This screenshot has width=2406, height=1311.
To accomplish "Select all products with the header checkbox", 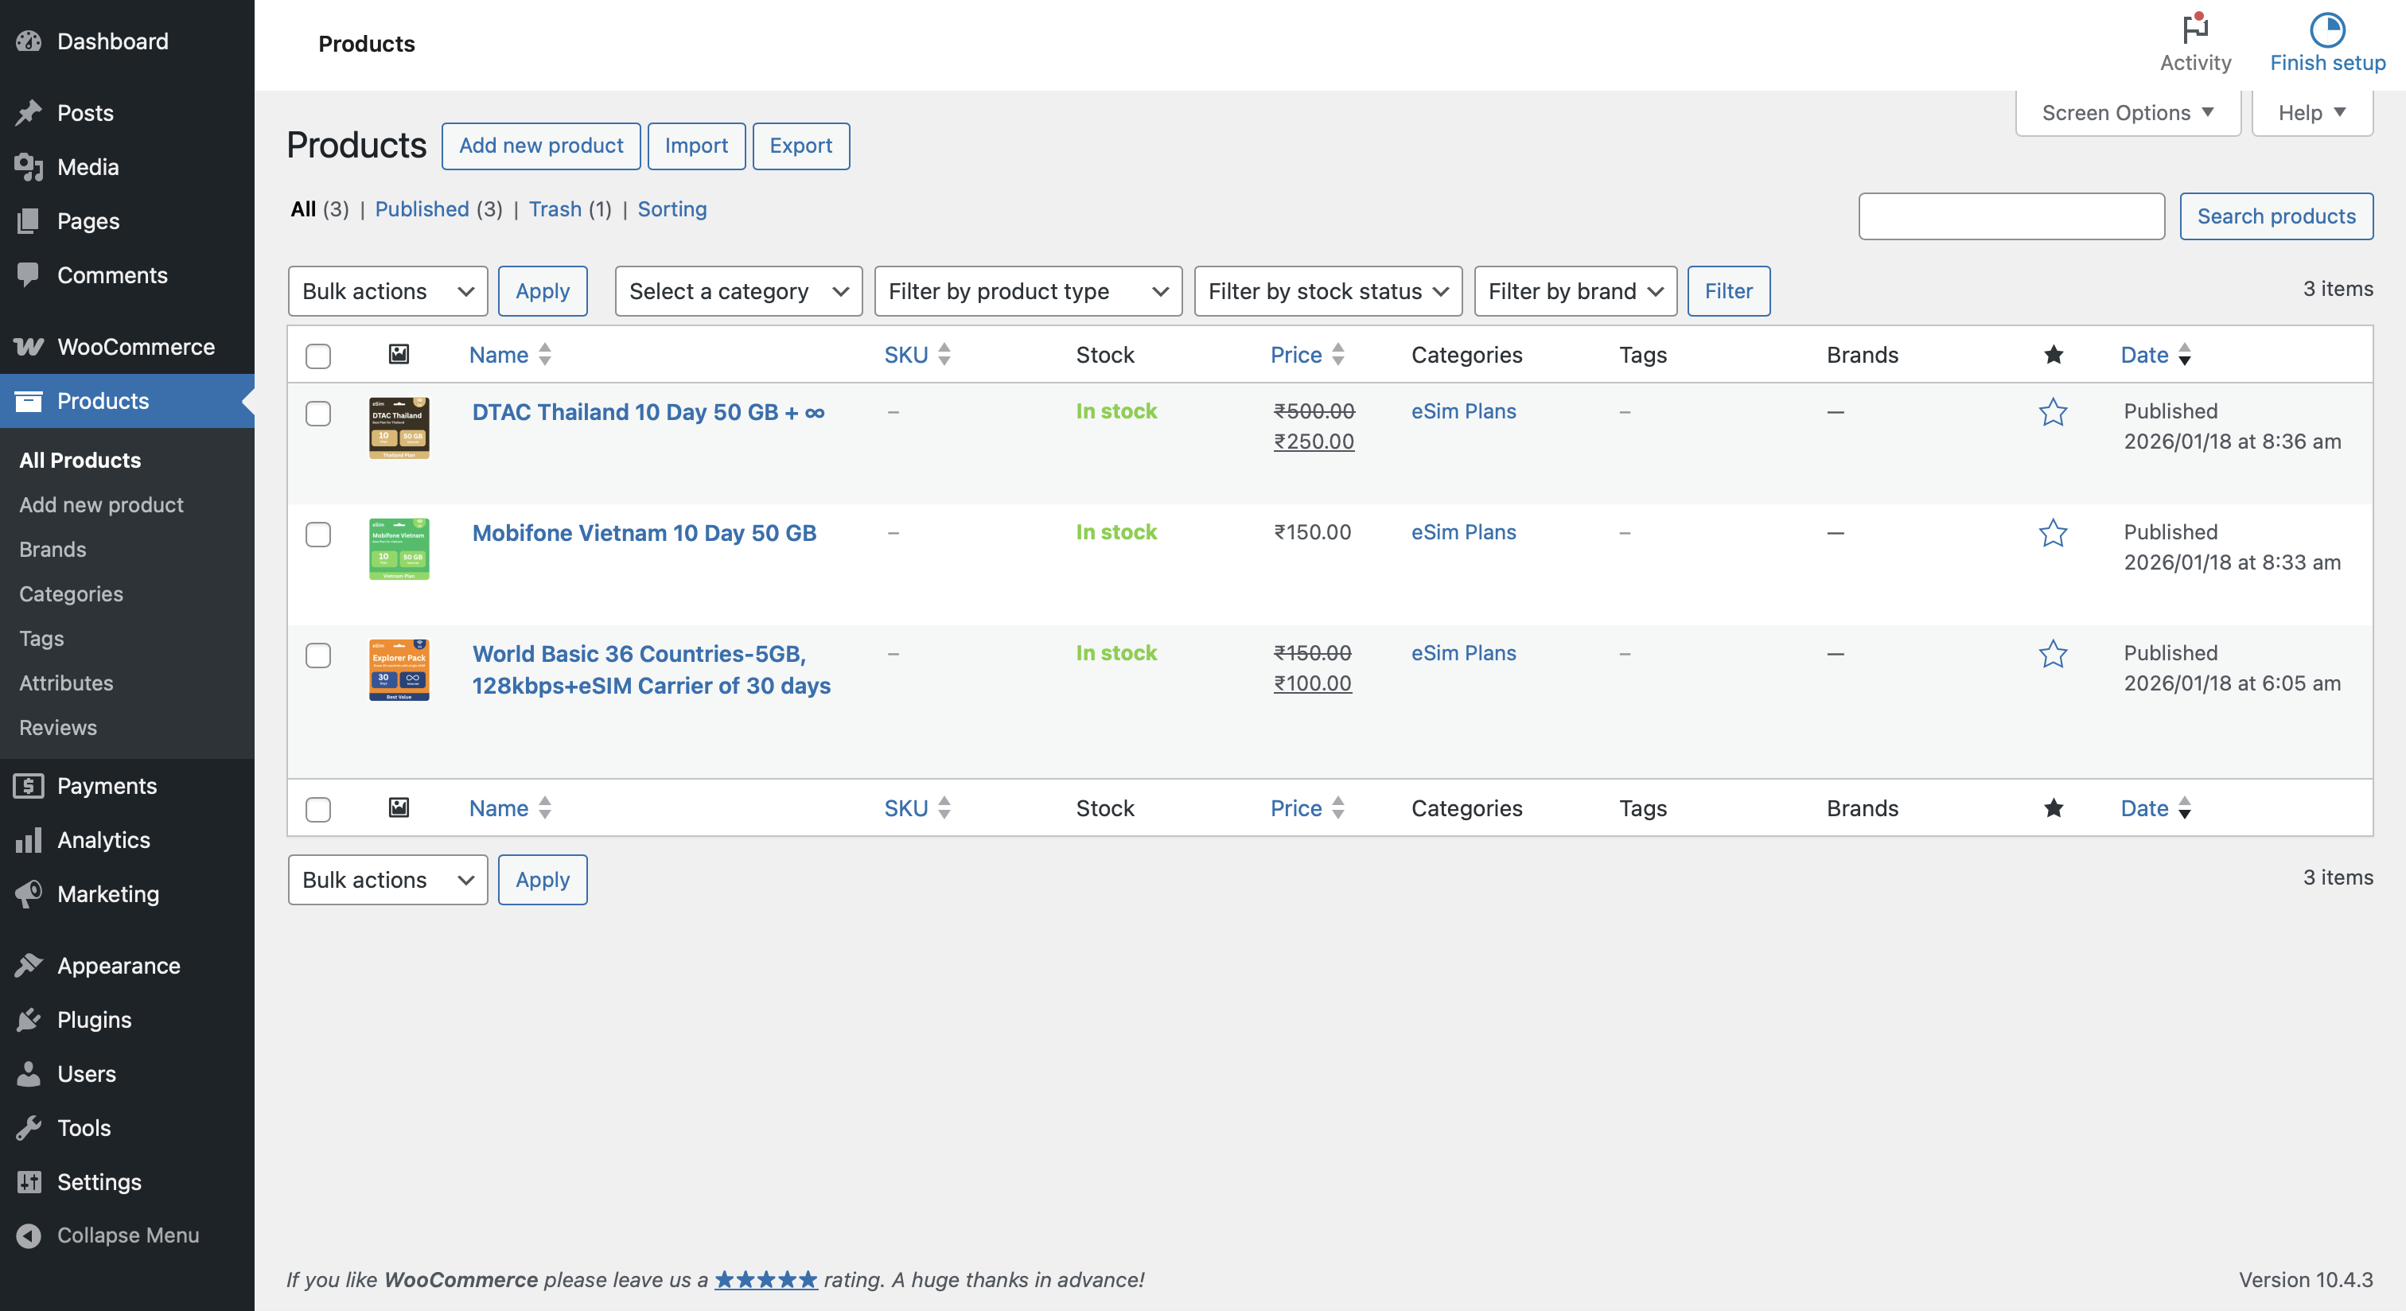I will tap(317, 356).
